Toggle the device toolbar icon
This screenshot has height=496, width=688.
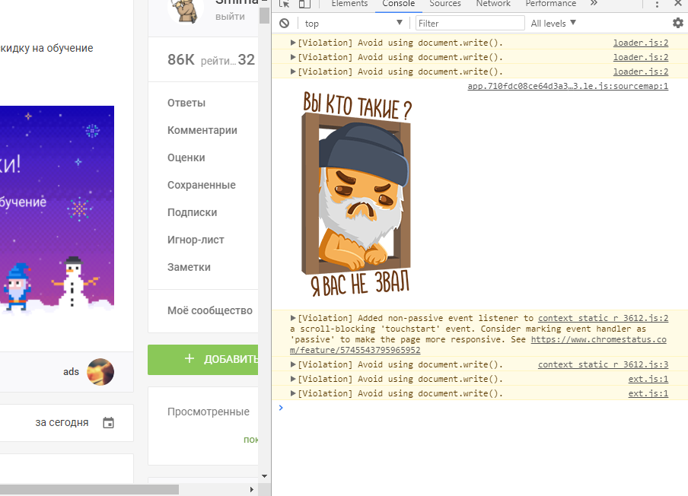point(304,5)
